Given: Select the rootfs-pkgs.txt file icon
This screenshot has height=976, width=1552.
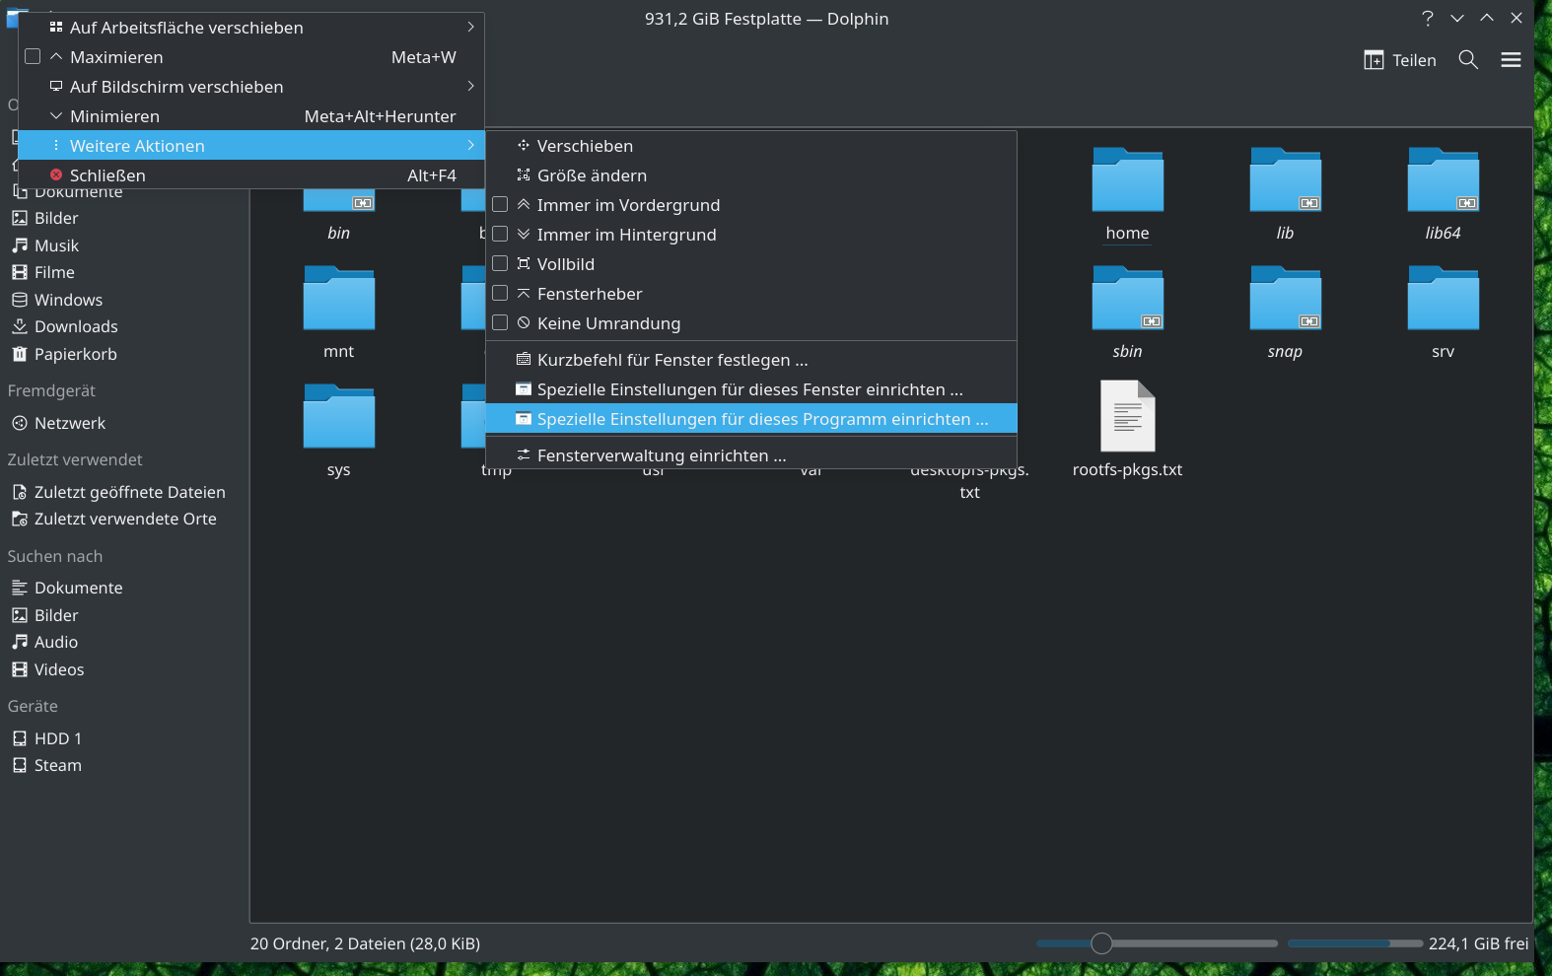Looking at the screenshot, I should pos(1127,416).
